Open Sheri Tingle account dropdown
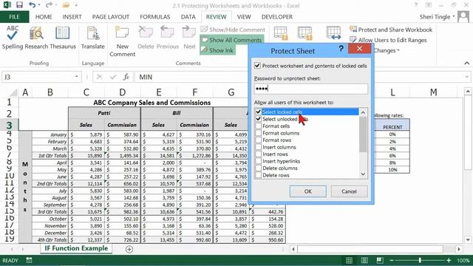 (x=453, y=16)
